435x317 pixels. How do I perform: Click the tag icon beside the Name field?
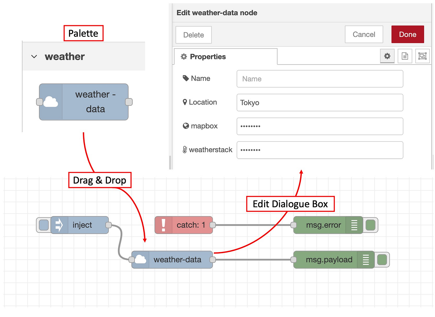(x=186, y=78)
